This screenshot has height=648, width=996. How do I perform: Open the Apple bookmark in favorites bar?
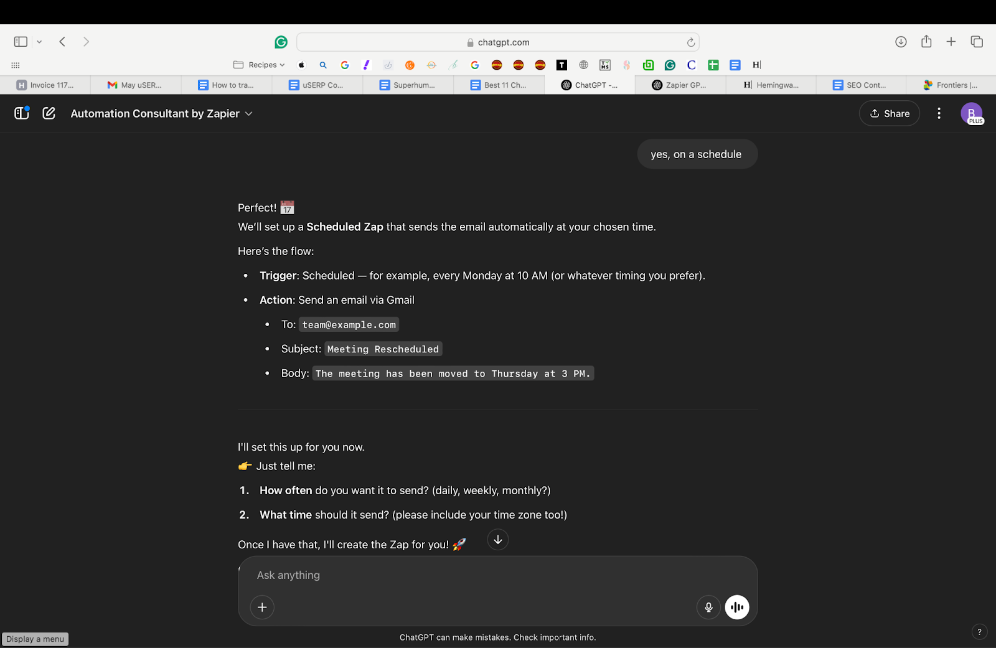[x=301, y=65]
